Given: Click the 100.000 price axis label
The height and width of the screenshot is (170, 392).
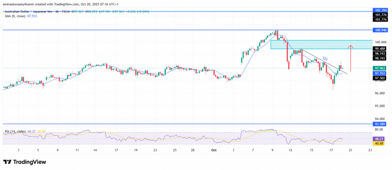Looking at the screenshot, I should point(380,42).
